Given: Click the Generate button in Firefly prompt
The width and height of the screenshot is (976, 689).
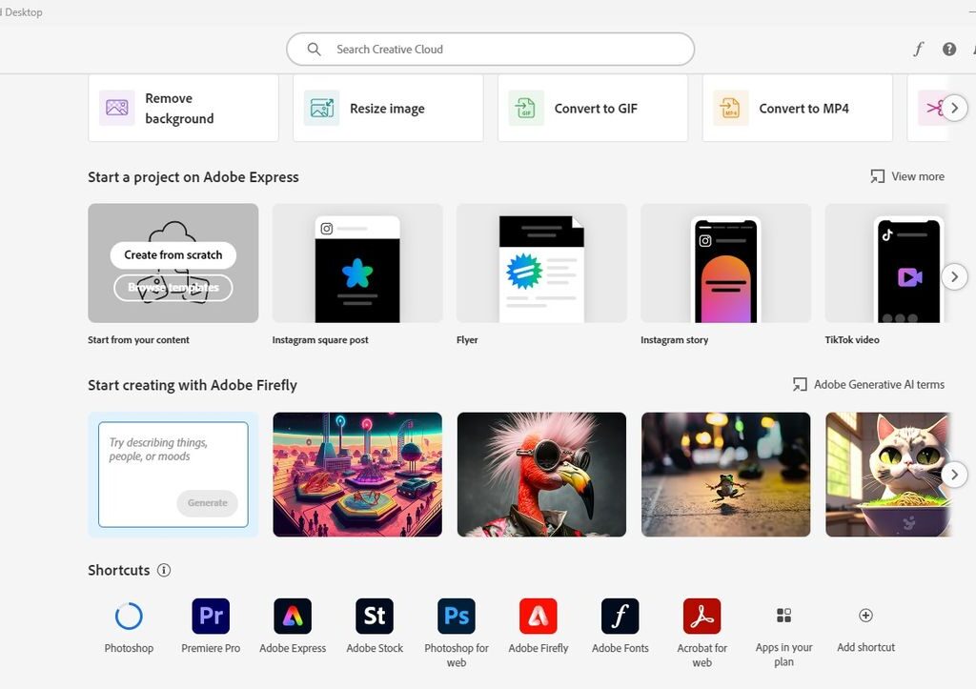Looking at the screenshot, I should tap(208, 503).
